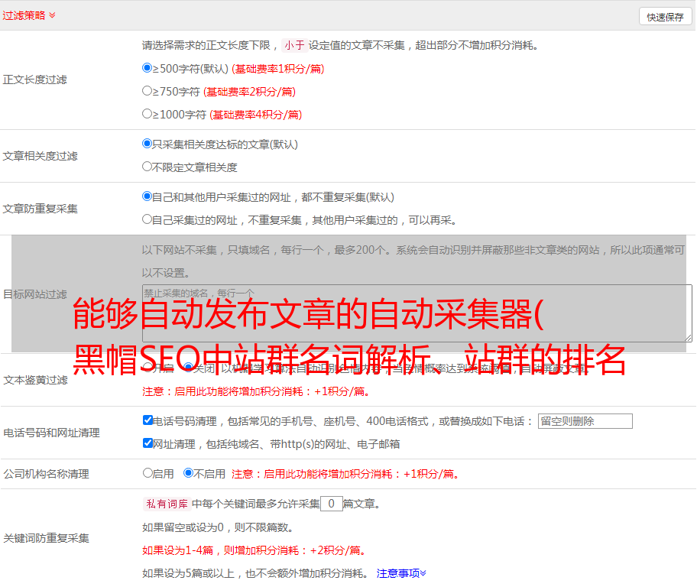Select 不启用 for company name cleaning
Screen dimensions: 697x587
tap(188, 473)
